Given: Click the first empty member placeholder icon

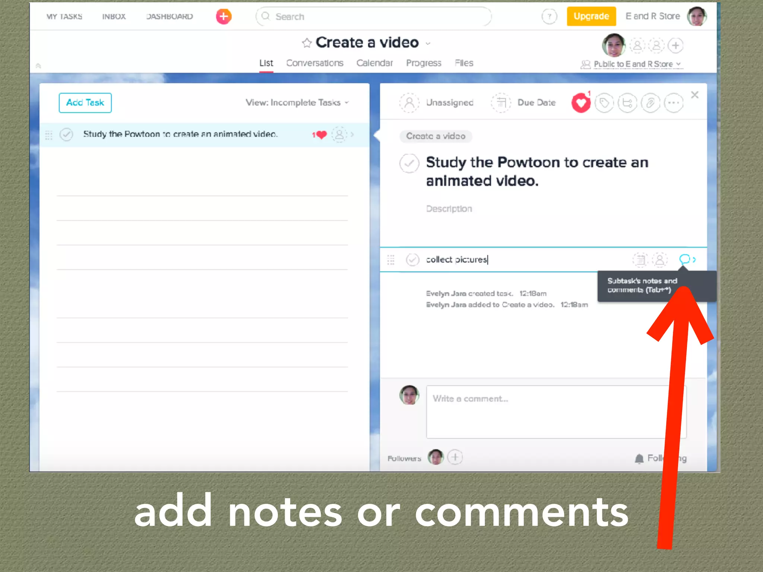Looking at the screenshot, I should [637, 45].
